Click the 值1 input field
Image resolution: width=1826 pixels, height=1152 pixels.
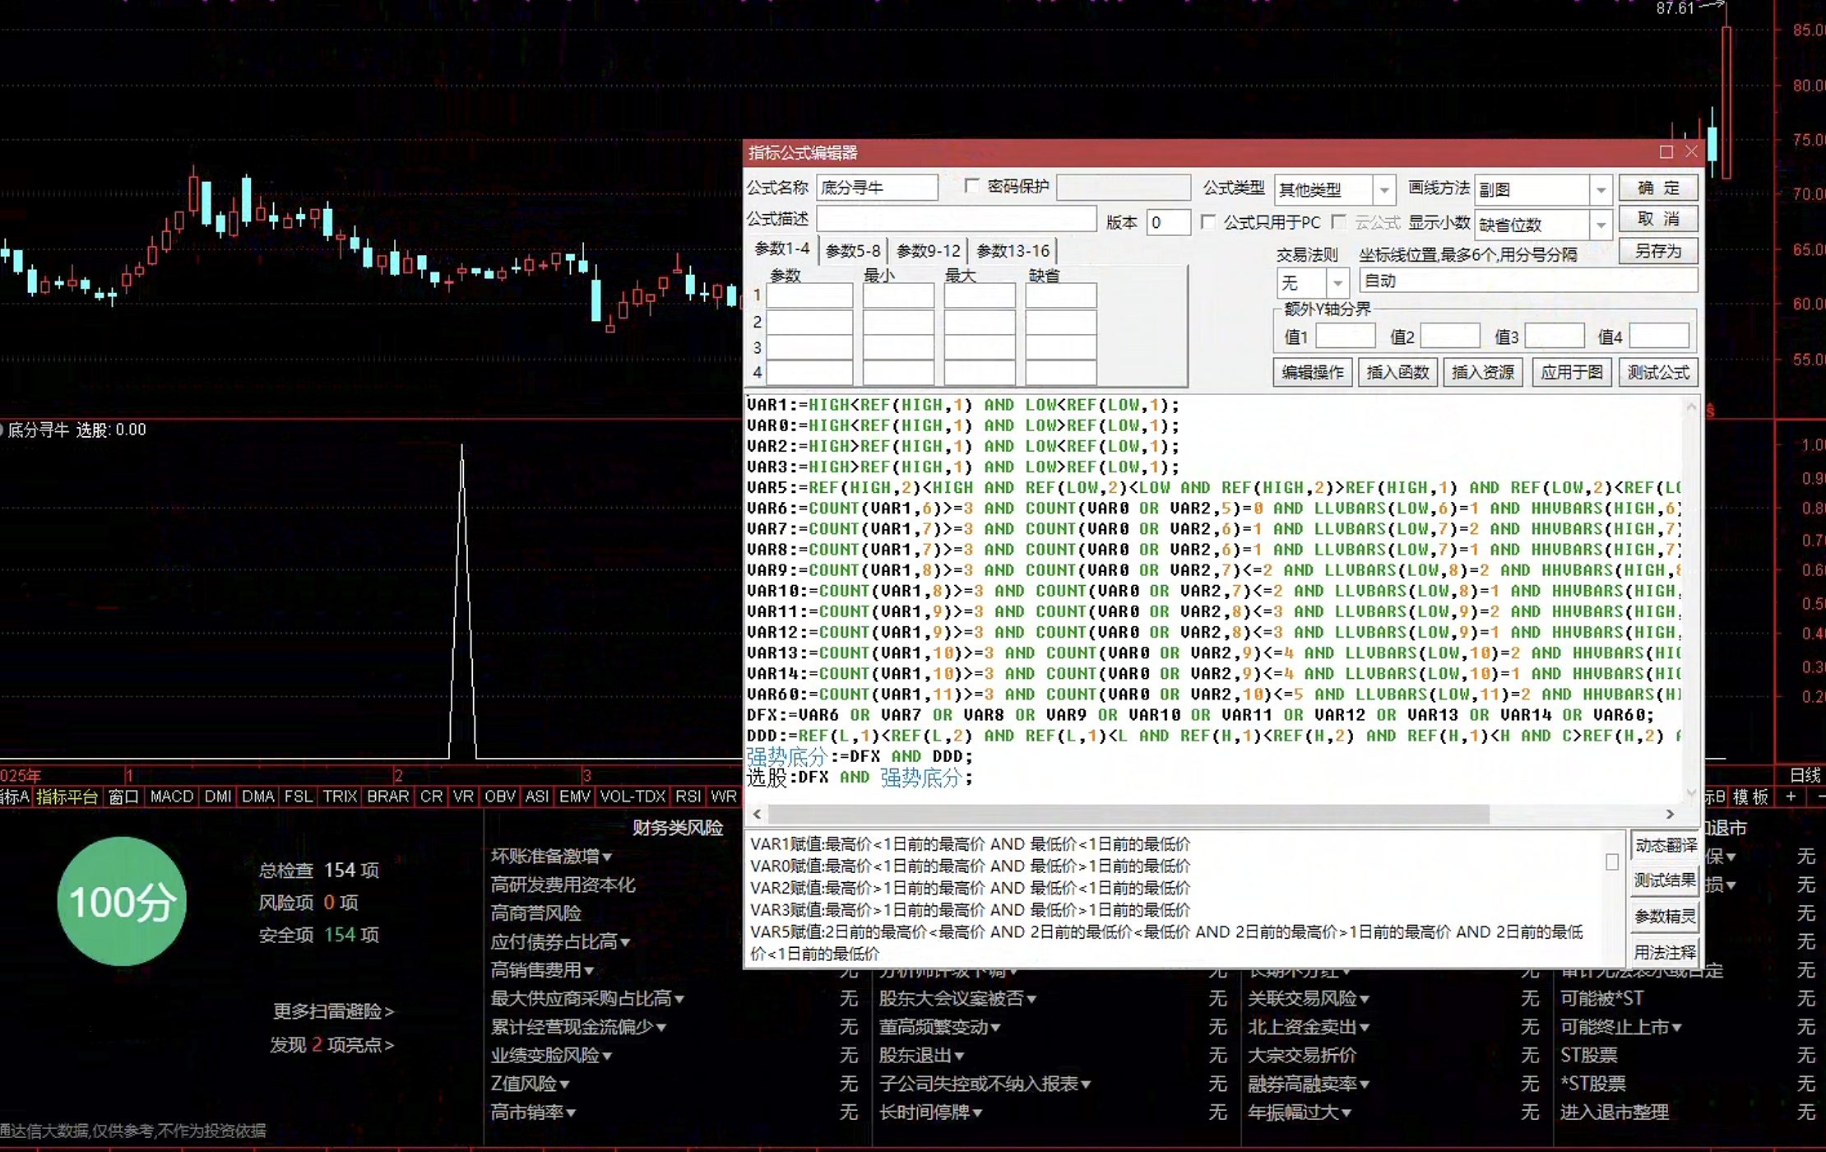[1345, 336]
